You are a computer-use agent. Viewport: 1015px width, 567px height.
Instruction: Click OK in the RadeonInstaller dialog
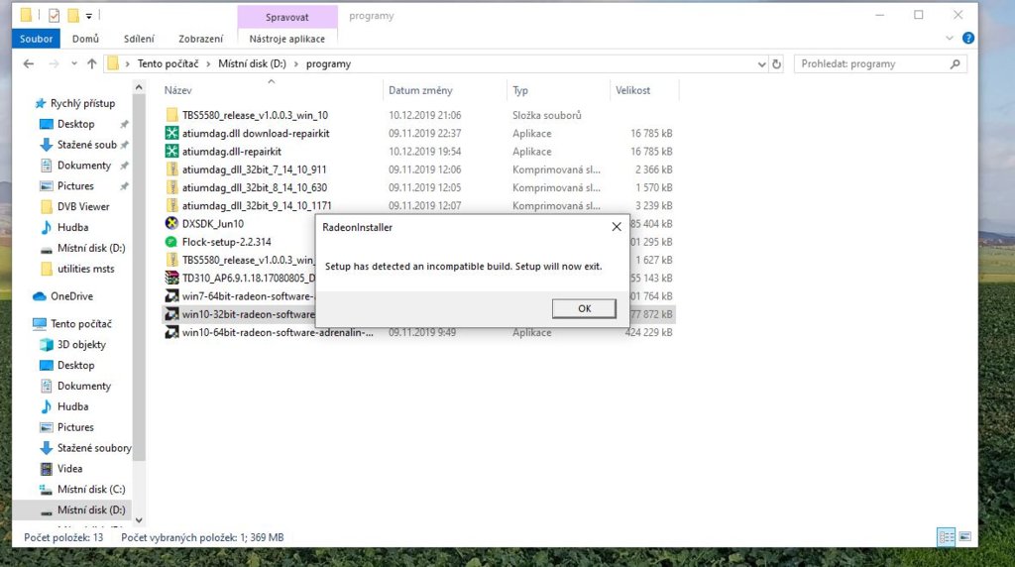pos(584,308)
